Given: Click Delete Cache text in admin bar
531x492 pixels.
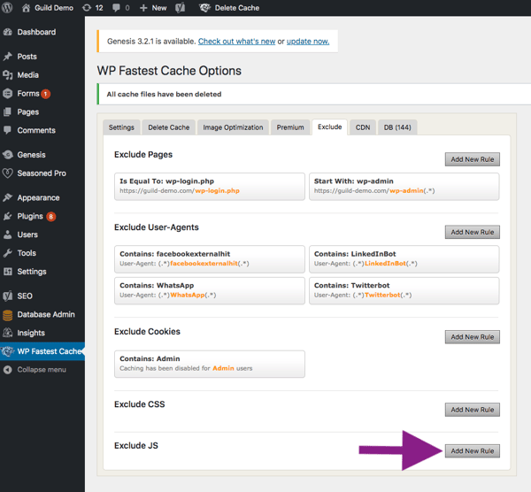Looking at the screenshot, I should (236, 8).
